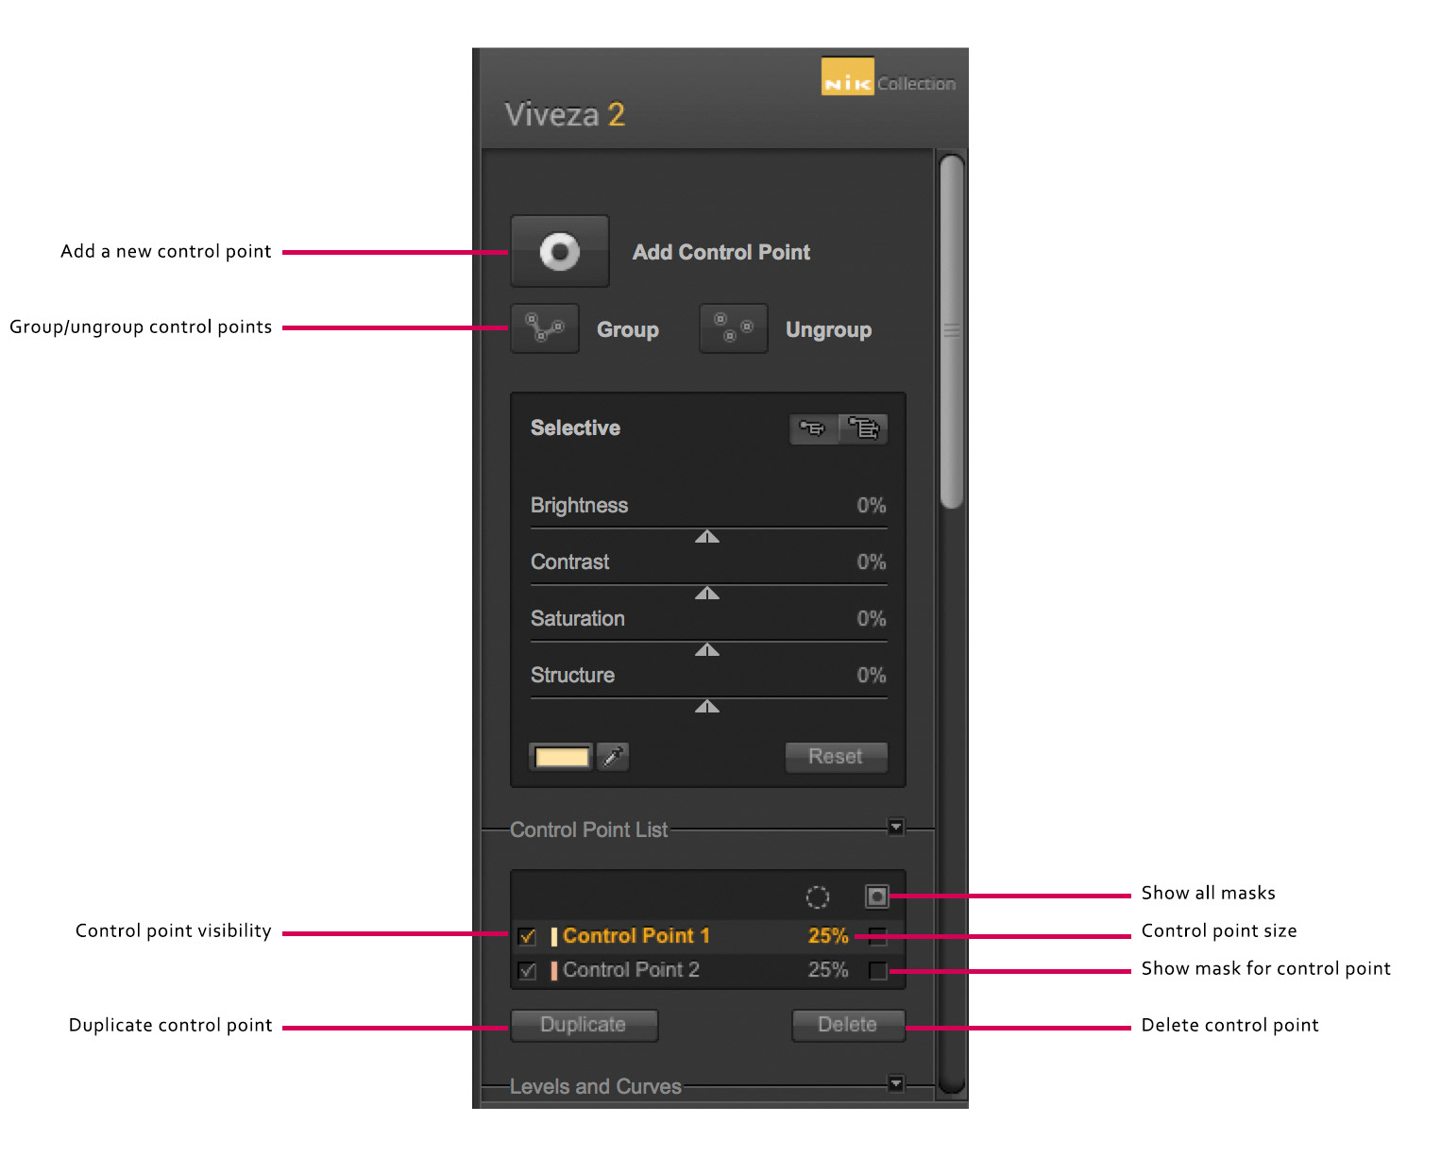
Task: Open the color swatch in Selective panel
Action: pos(562,757)
